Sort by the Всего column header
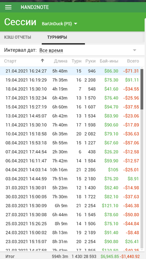 tap(133, 61)
